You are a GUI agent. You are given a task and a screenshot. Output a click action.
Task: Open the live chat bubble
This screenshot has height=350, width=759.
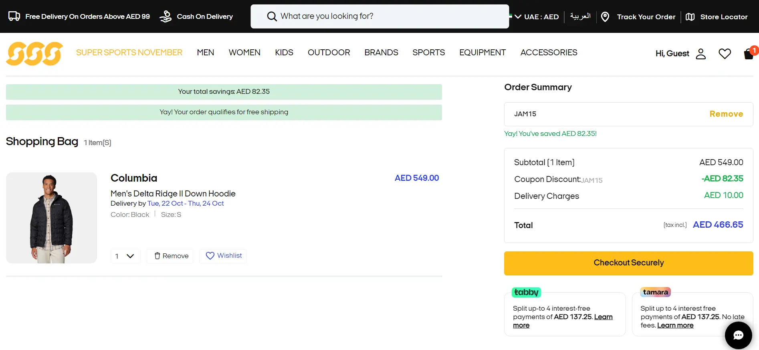pos(738,335)
